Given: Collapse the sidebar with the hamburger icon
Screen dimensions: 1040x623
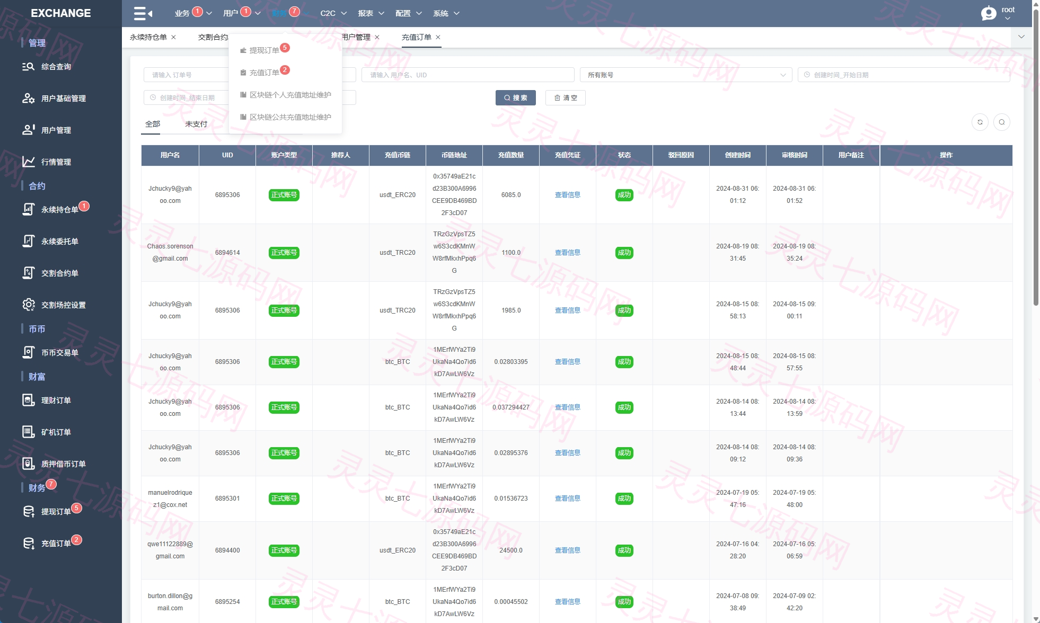Looking at the screenshot, I should click(143, 13).
